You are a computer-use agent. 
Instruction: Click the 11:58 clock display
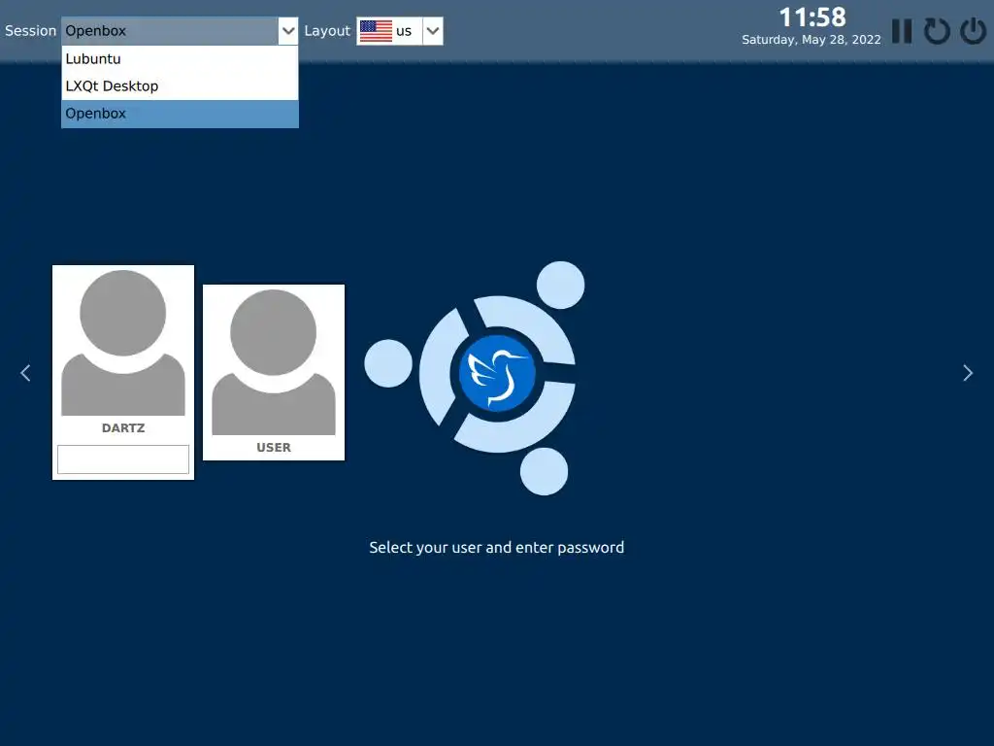point(812,17)
